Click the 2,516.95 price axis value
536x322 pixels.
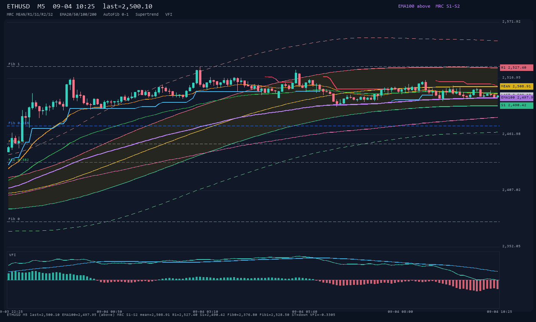click(511, 77)
